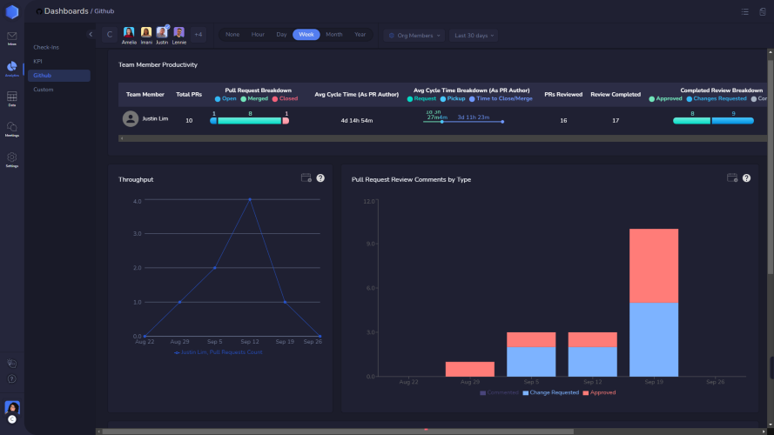Screen dimensions: 774x435
Task: Click the C team filter button
Action: [x=110, y=35]
